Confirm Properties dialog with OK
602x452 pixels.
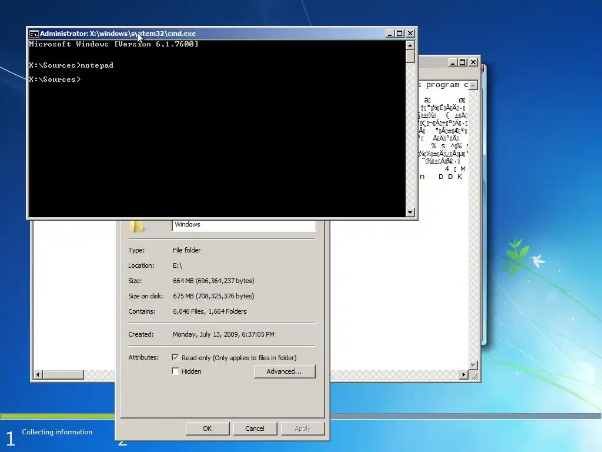point(208,428)
